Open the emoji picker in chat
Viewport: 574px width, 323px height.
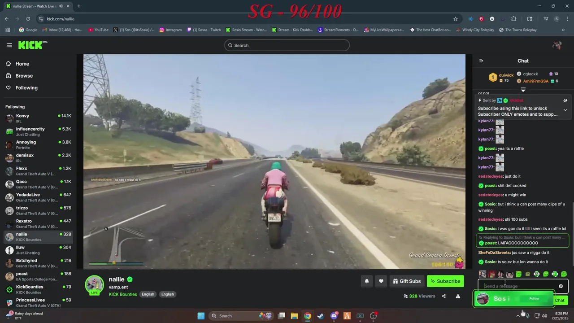click(x=561, y=286)
